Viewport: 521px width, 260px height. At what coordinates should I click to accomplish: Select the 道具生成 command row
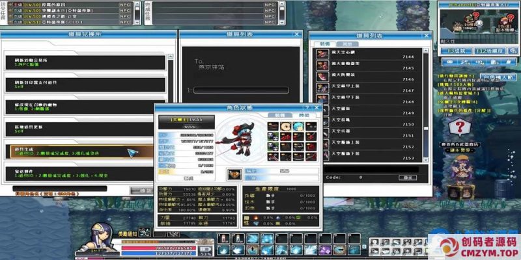(85, 151)
